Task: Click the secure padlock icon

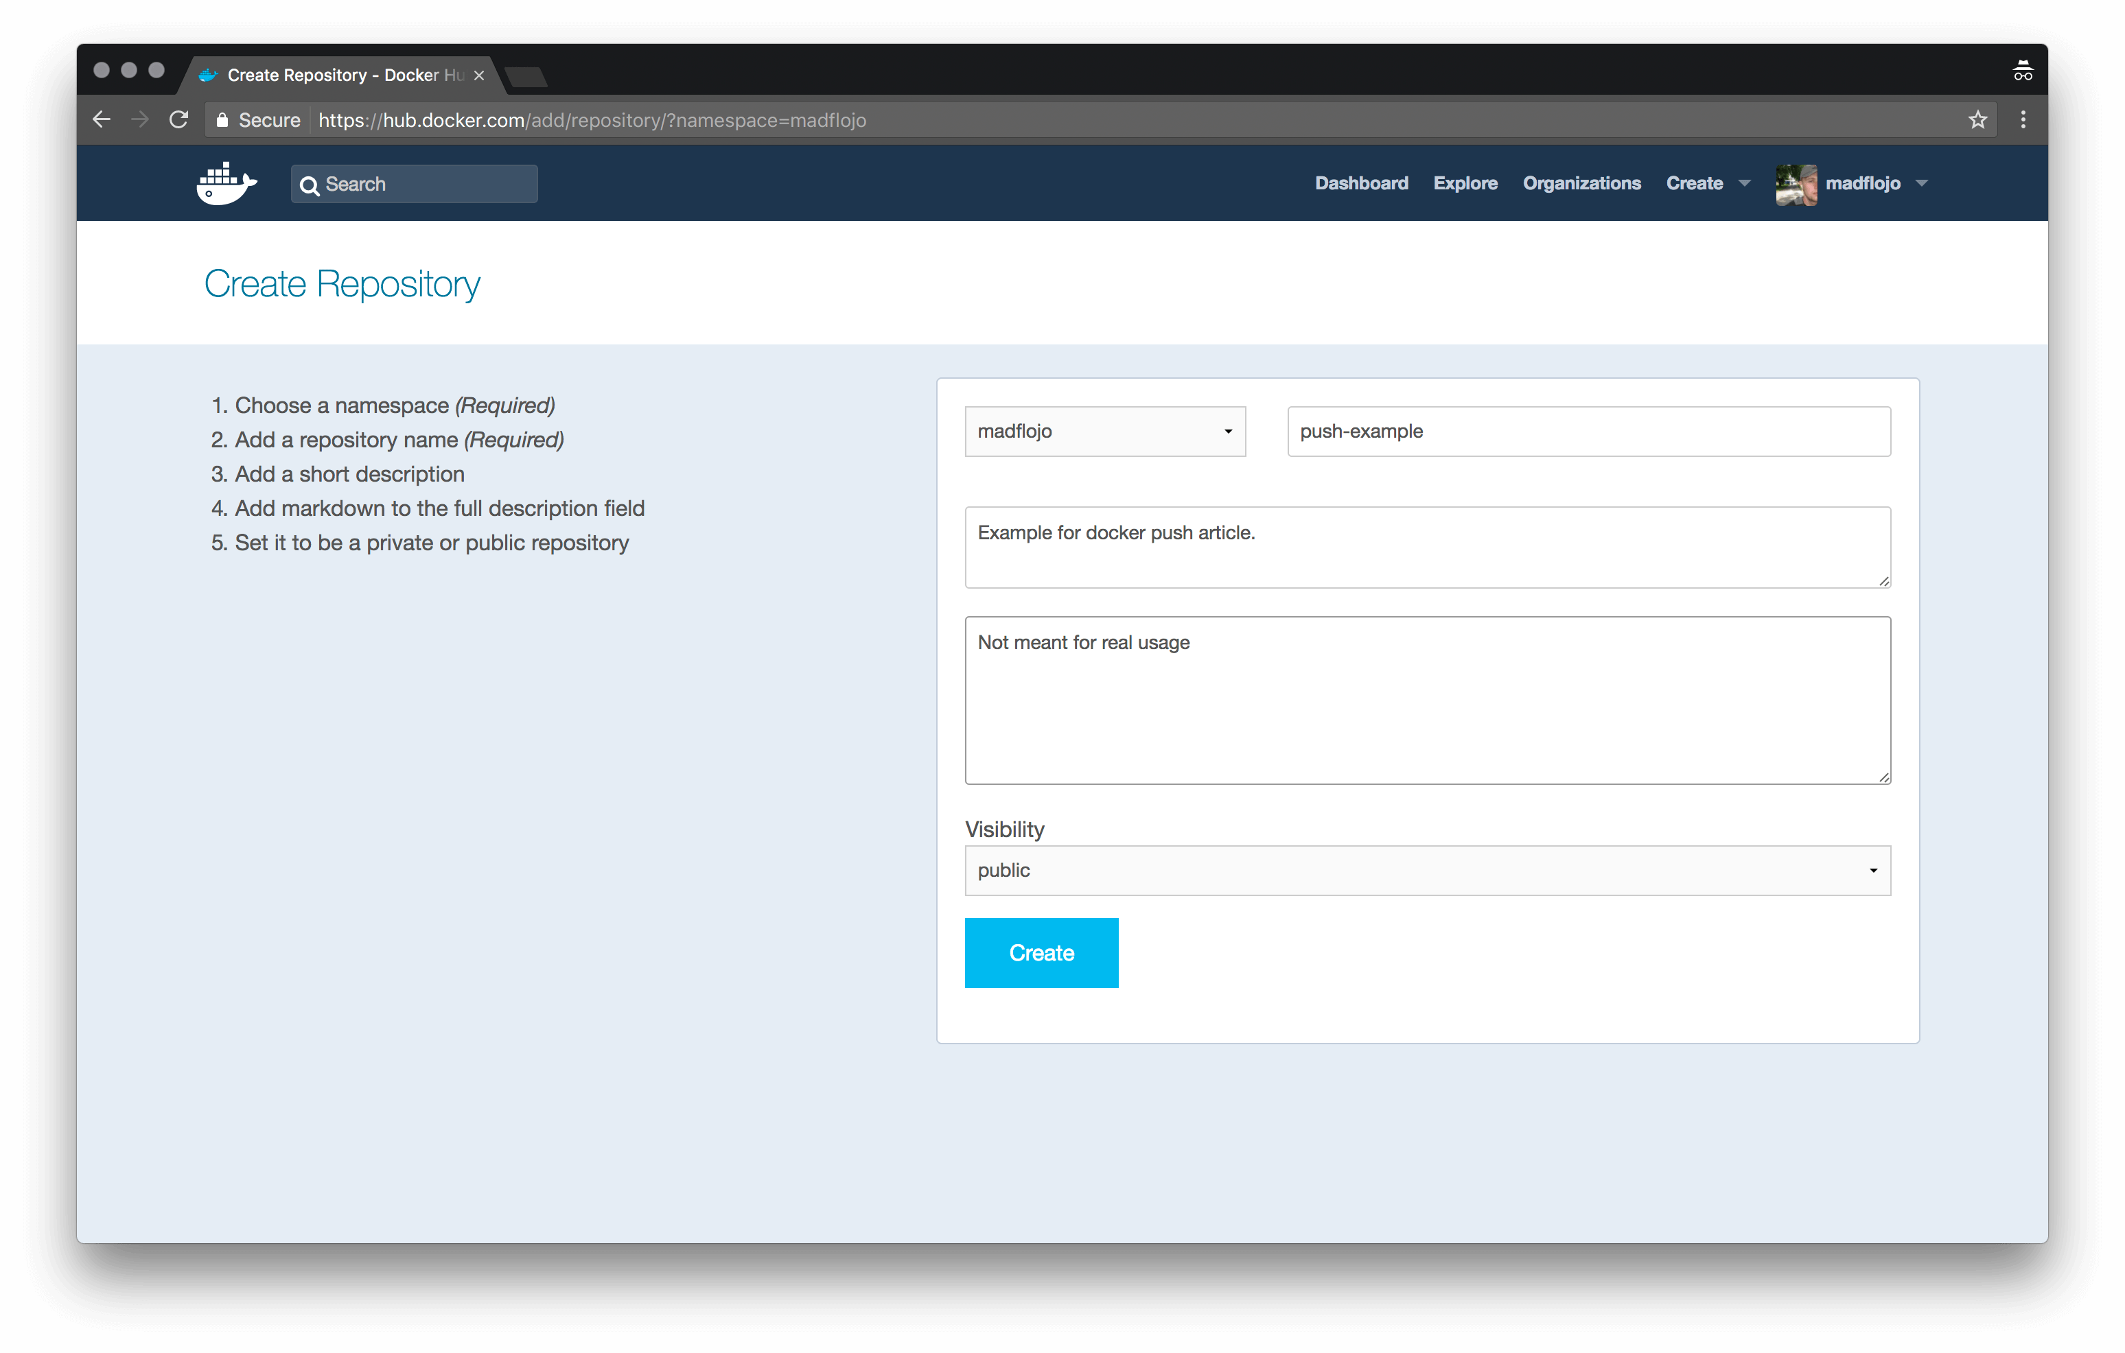Action: (x=222, y=120)
